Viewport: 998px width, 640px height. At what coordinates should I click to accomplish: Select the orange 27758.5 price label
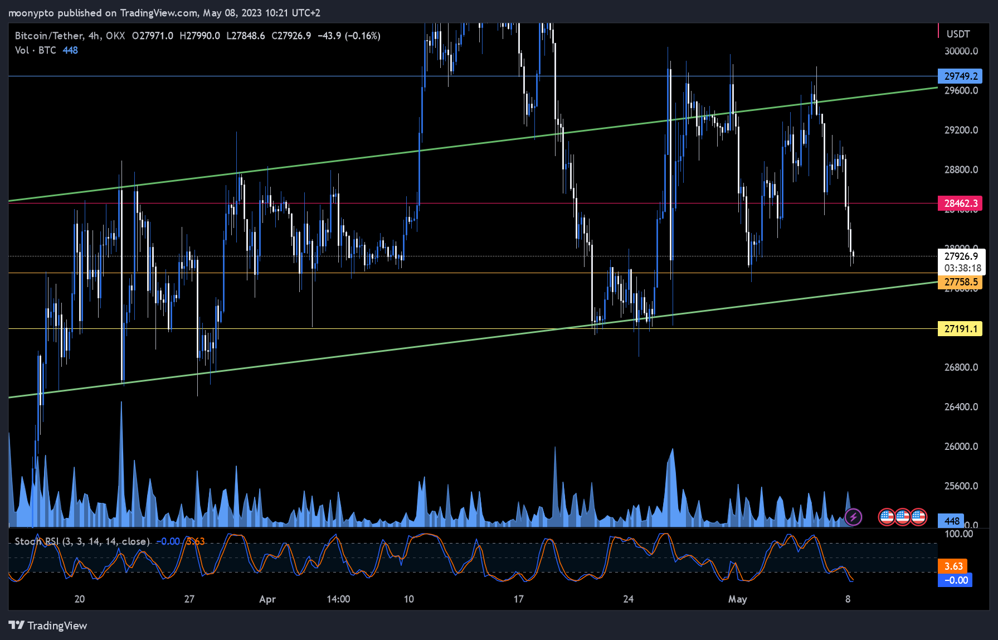960,282
